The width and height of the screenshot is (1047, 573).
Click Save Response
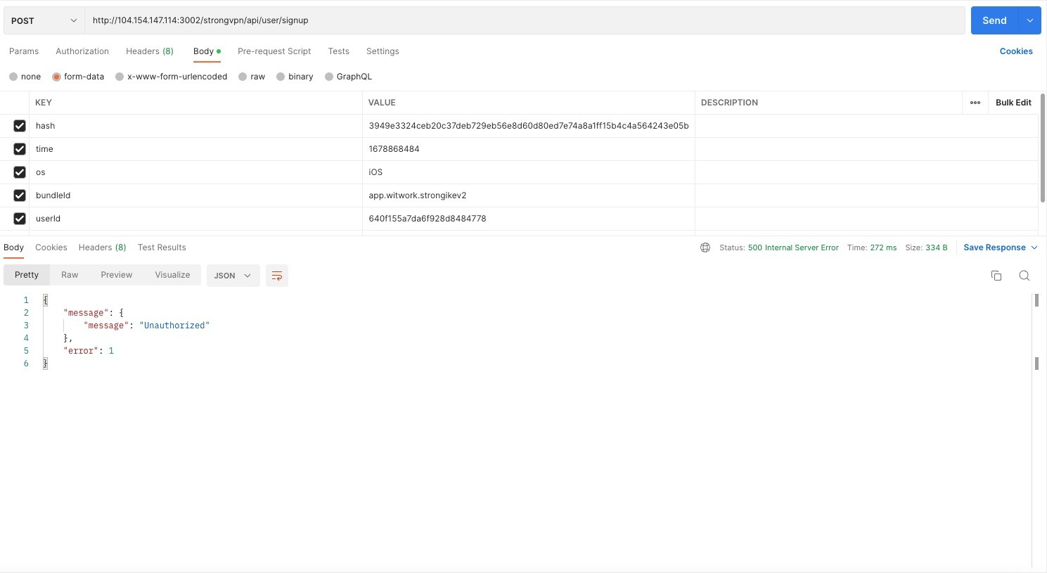pos(994,247)
